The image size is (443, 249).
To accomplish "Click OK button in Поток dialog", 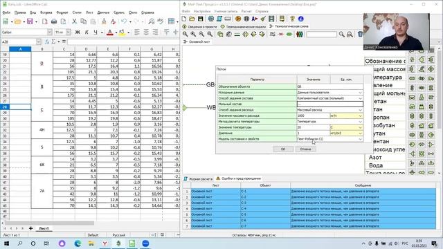I will [x=283, y=149].
